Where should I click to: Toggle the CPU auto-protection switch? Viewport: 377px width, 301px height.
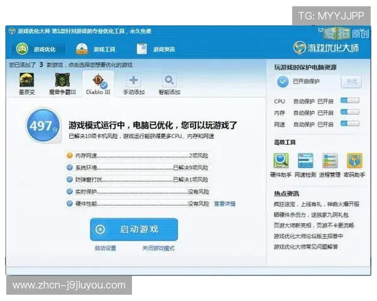click(350, 100)
